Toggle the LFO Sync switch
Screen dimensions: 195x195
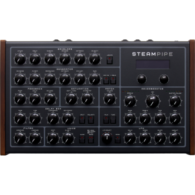pyautogui.click(x=117, y=139)
